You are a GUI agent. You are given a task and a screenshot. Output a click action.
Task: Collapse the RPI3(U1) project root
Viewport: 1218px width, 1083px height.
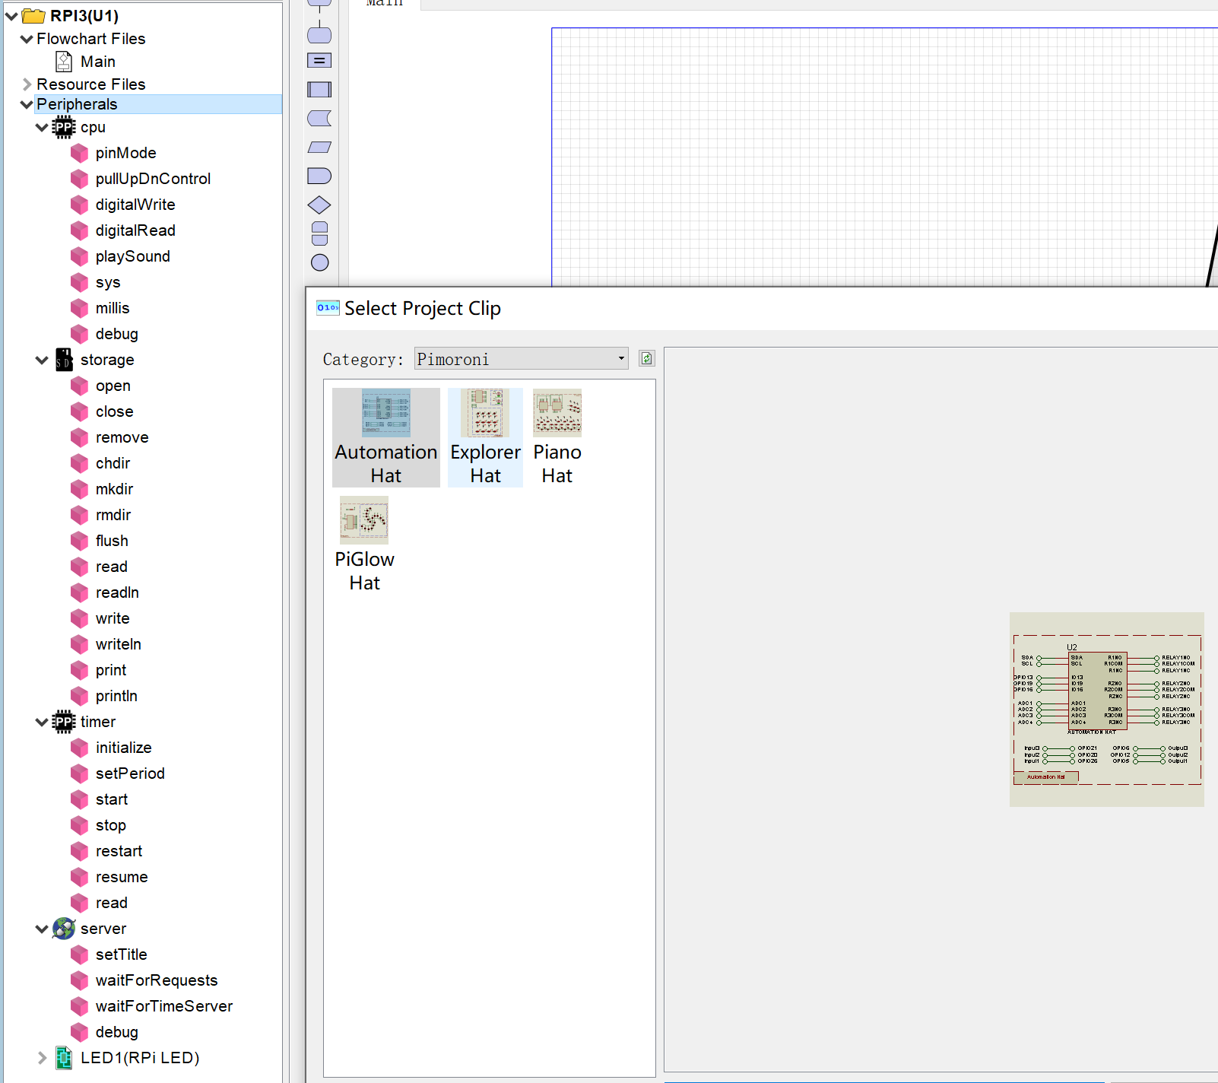(11, 16)
